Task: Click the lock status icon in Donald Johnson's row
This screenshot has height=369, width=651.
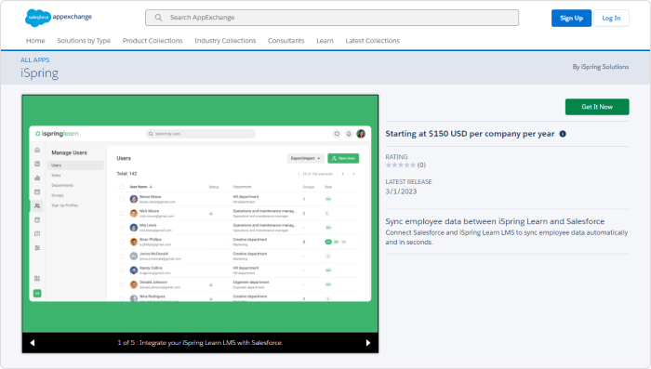Action: click(211, 284)
